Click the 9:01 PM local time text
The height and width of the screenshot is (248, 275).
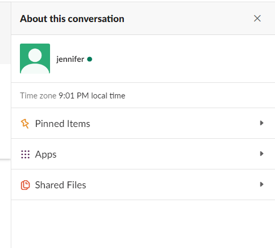(x=92, y=96)
